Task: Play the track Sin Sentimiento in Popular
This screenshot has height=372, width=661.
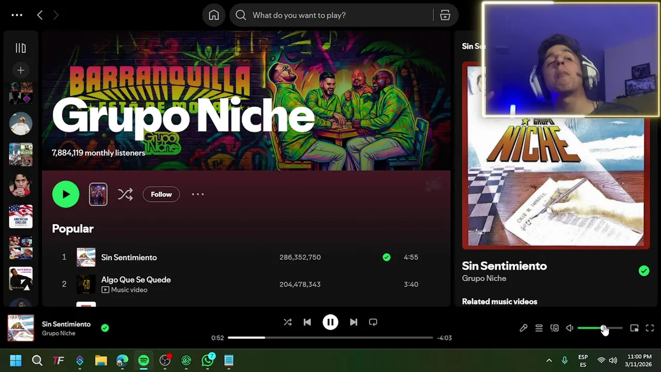Action: [129, 257]
